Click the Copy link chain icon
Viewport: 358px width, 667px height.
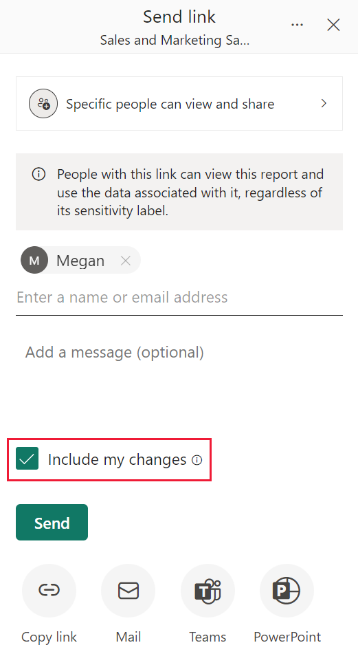click(x=49, y=591)
